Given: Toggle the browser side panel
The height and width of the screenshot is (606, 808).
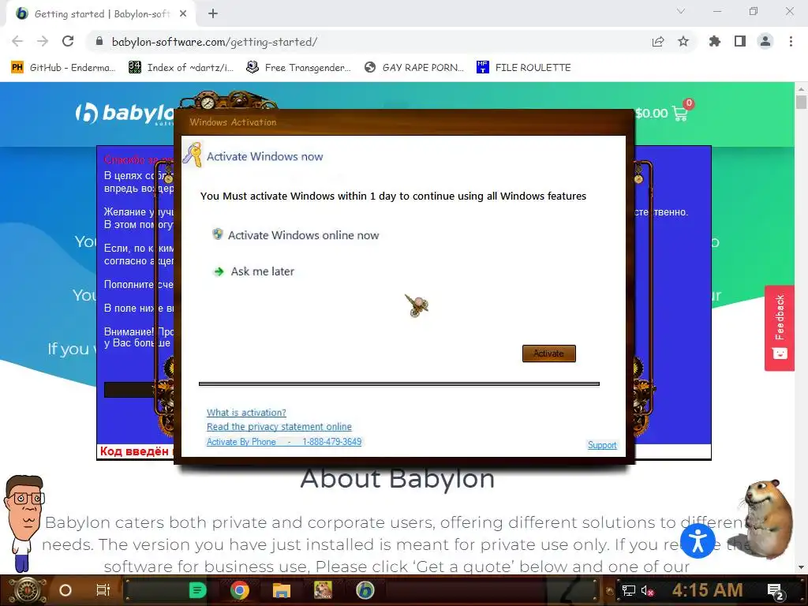Looking at the screenshot, I should (740, 41).
